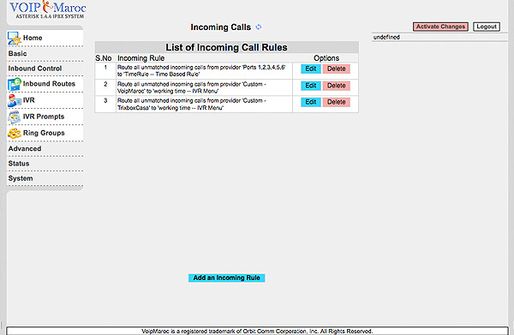
Task: Click the VoipMaroc trademark footer text
Action: coord(257,331)
